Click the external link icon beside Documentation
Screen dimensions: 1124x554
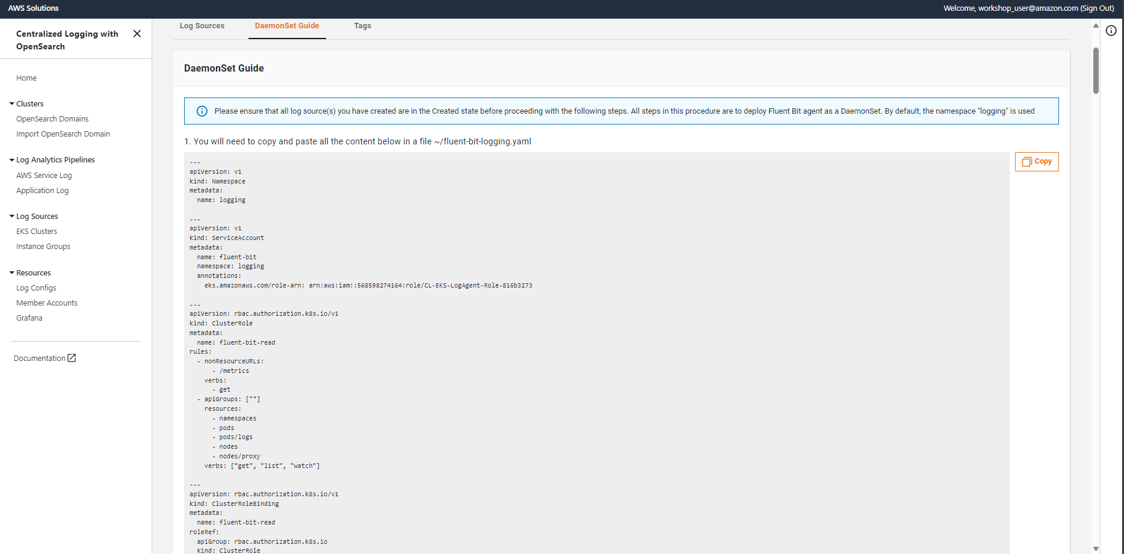(72, 358)
